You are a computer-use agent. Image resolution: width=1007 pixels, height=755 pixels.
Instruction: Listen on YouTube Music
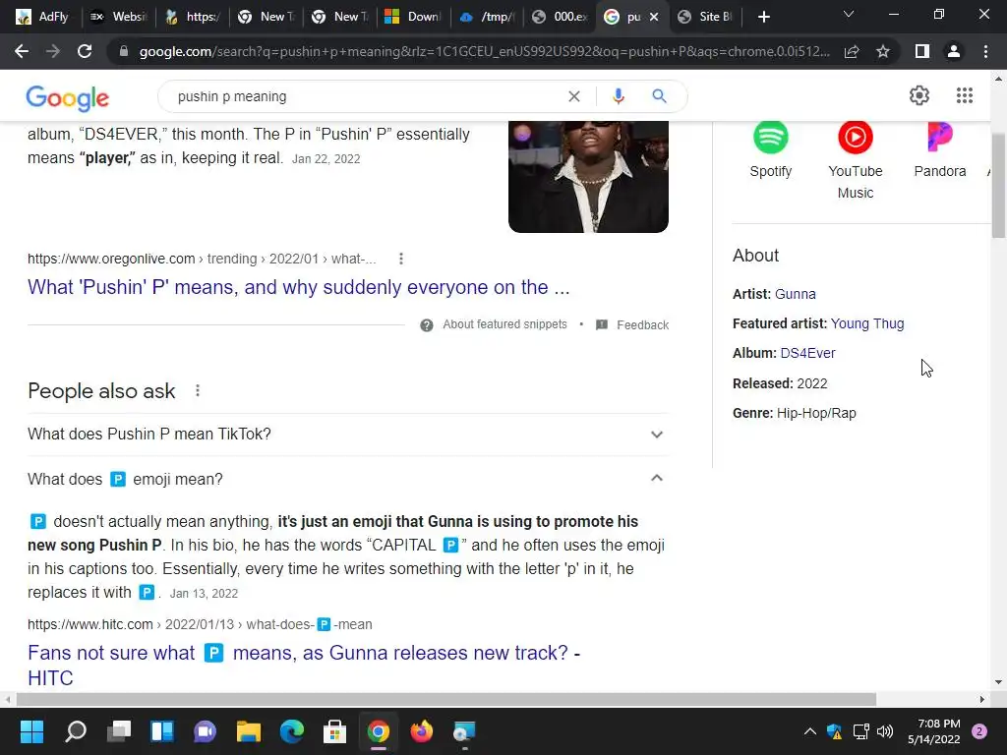point(855,160)
